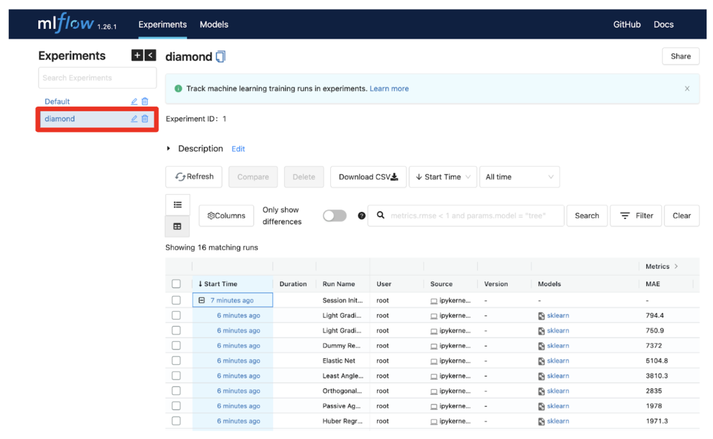
Task: Open ipykernel source in Session Init row
Action: [x=450, y=301]
